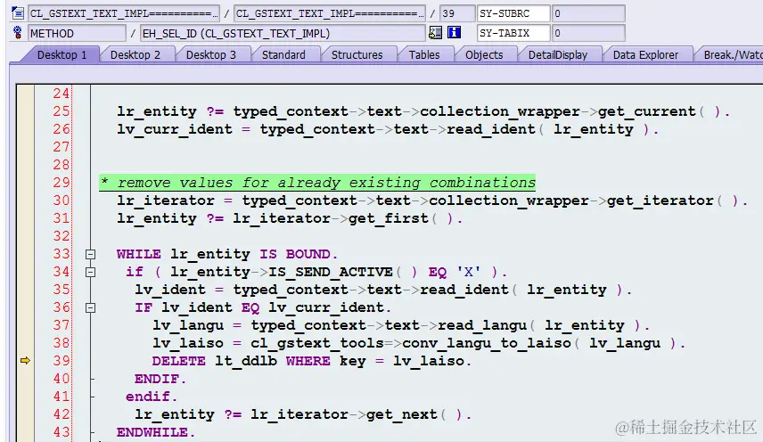Image resolution: width=763 pixels, height=442 pixels.
Task: Switch to the Desktop 1 tab
Action: (x=62, y=54)
